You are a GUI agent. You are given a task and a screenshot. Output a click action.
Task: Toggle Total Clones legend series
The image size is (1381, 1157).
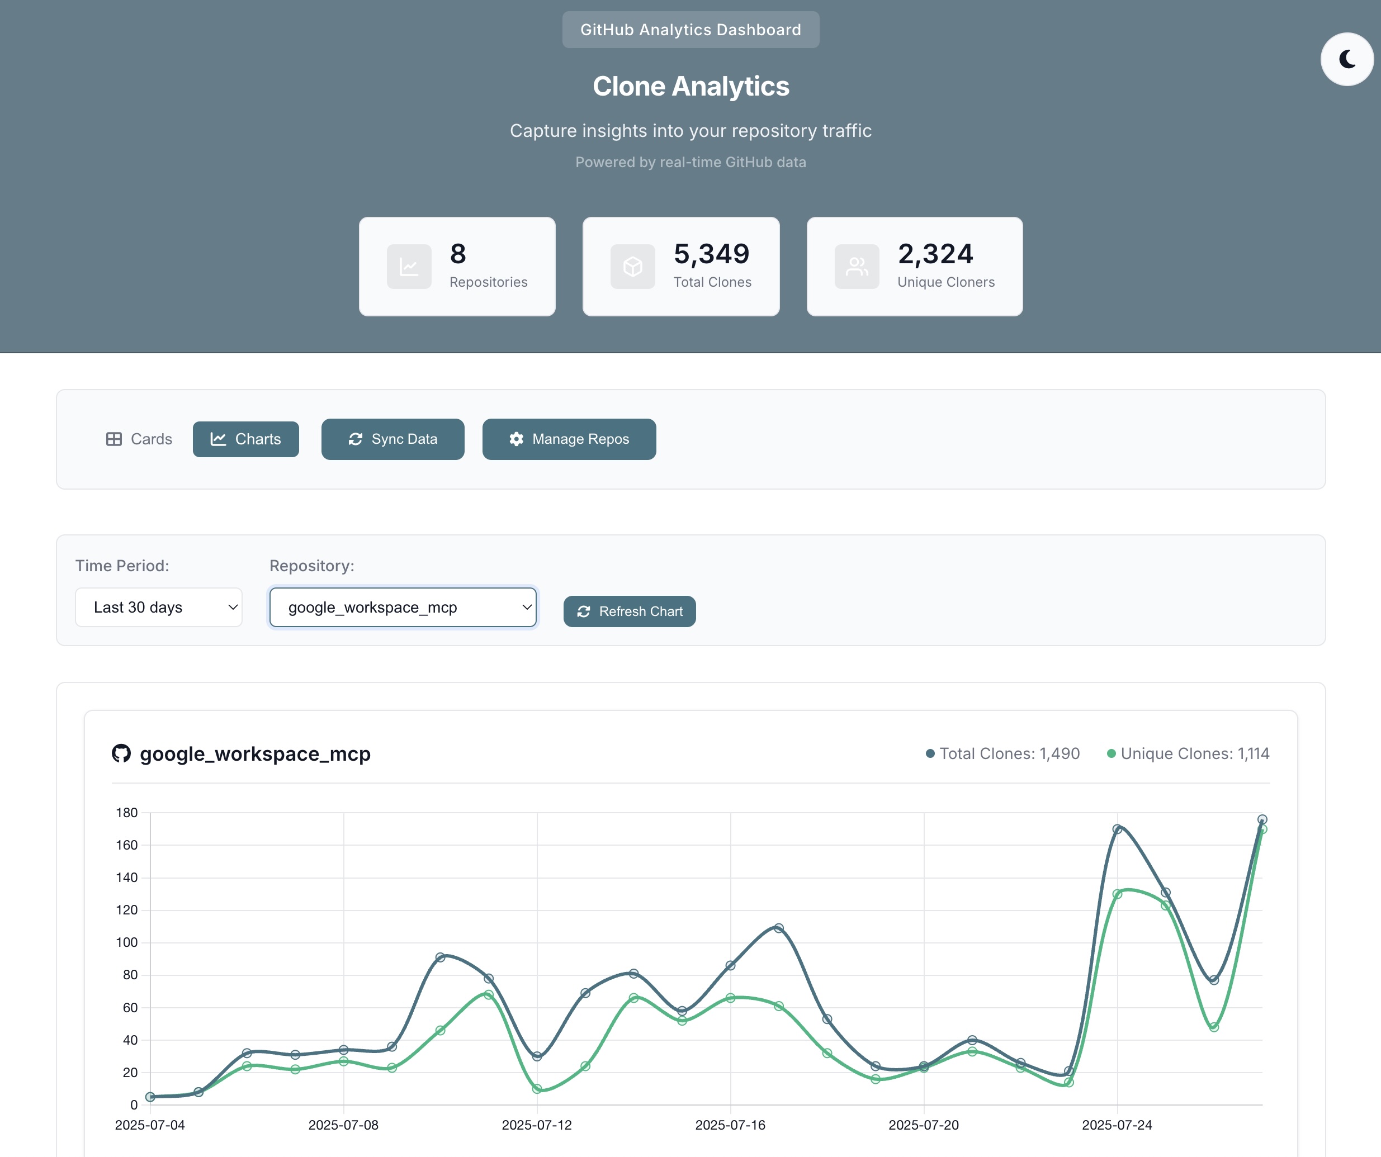pyautogui.click(x=1003, y=754)
